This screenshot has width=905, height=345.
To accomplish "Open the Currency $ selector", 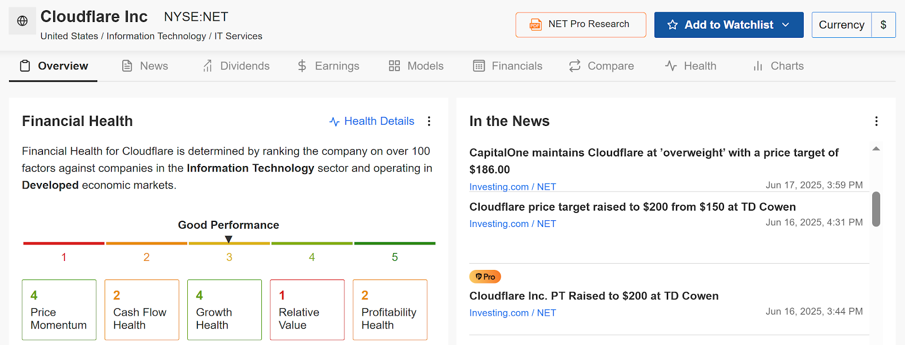I will pyautogui.click(x=854, y=25).
